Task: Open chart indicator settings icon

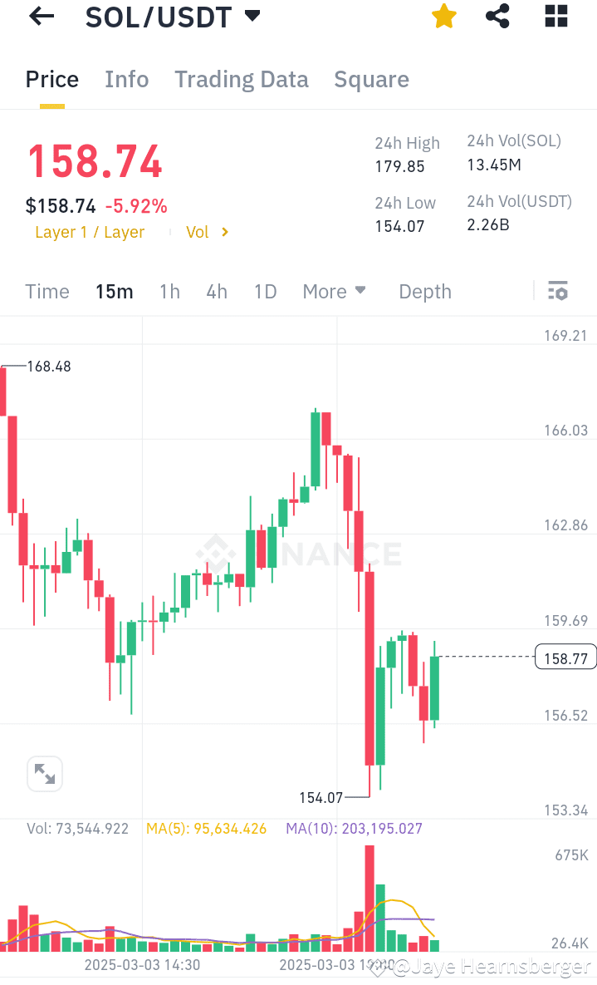Action: pyautogui.click(x=557, y=291)
